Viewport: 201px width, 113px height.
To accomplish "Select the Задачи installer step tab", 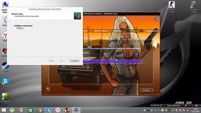I will [x=118, y=31].
